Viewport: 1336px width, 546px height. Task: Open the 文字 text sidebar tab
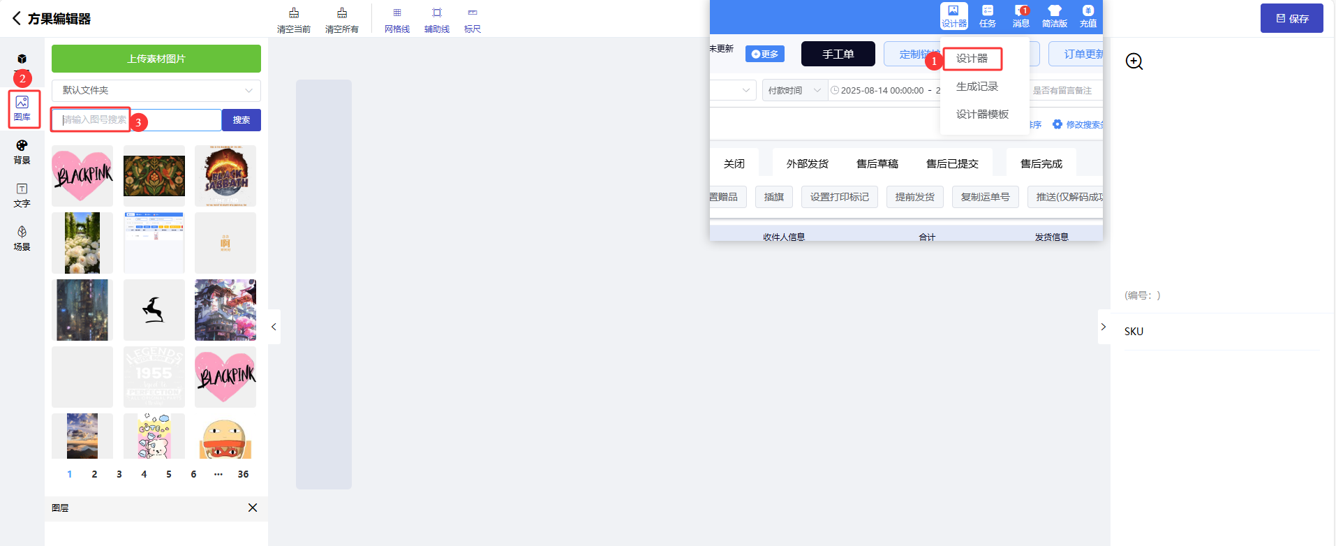coord(22,195)
